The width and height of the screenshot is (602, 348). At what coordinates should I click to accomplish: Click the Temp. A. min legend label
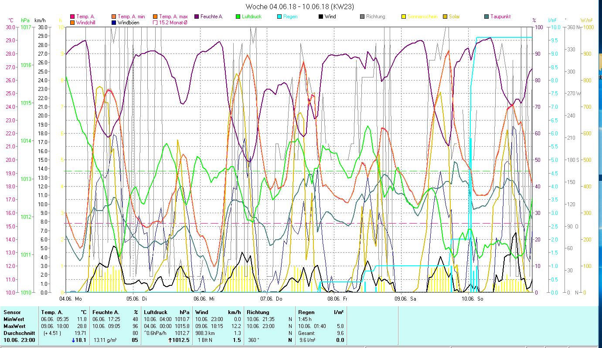coord(131,17)
